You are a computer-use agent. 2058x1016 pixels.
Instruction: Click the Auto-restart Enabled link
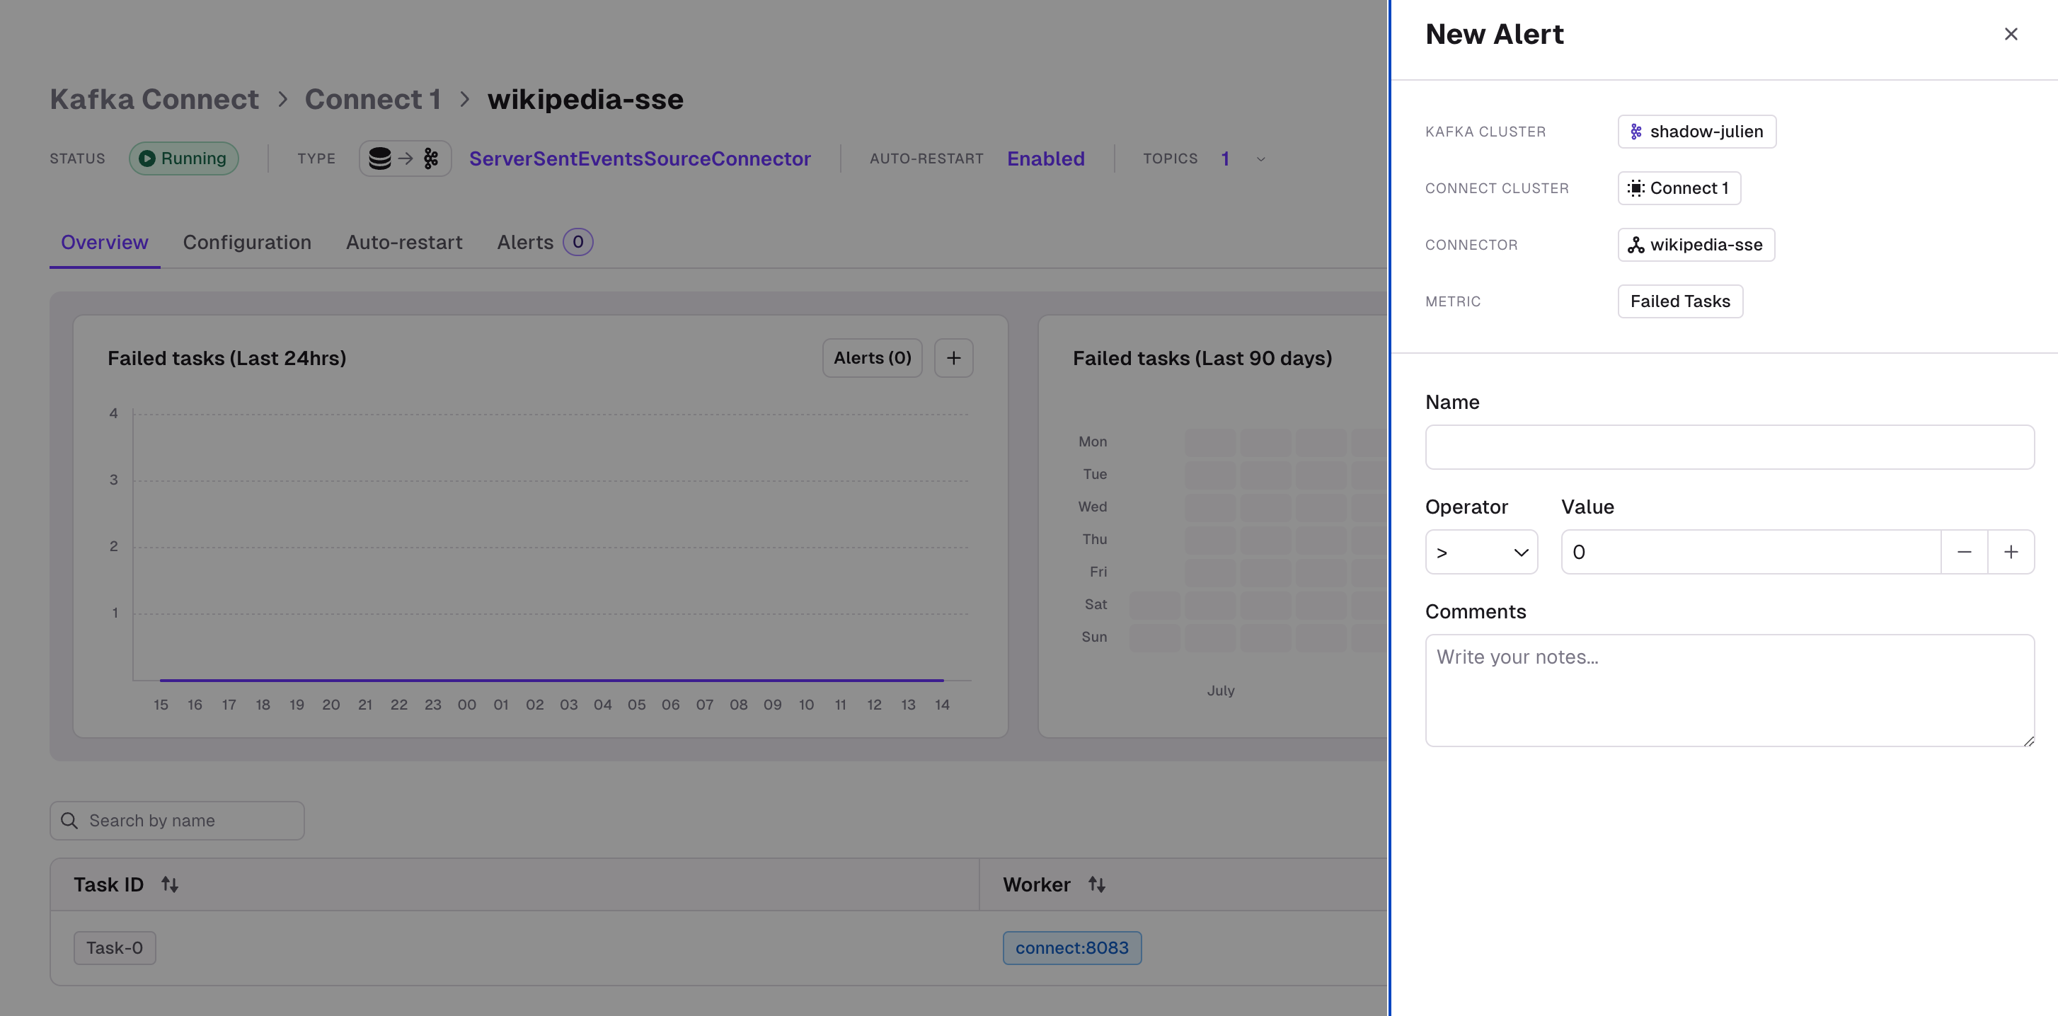click(1045, 159)
